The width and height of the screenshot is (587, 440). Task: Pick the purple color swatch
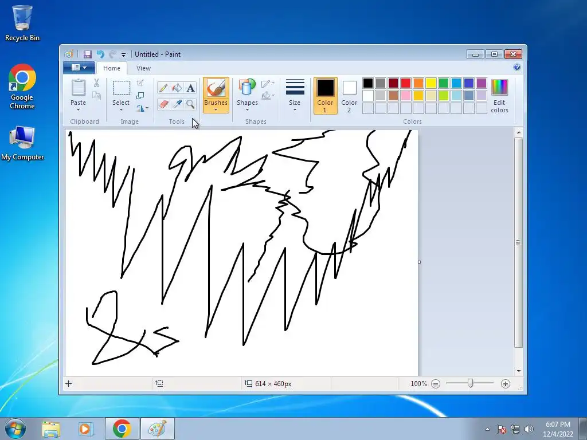[x=482, y=83]
